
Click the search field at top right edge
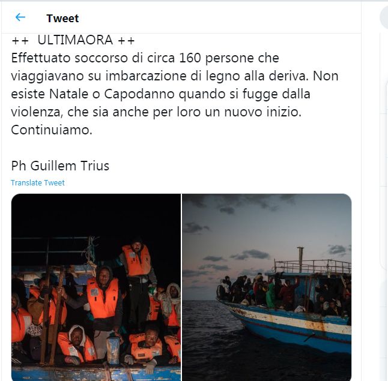point(384,17)
